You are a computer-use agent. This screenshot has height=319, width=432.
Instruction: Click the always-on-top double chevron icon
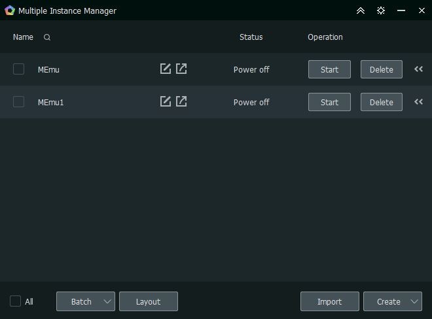tap(361, 10)
